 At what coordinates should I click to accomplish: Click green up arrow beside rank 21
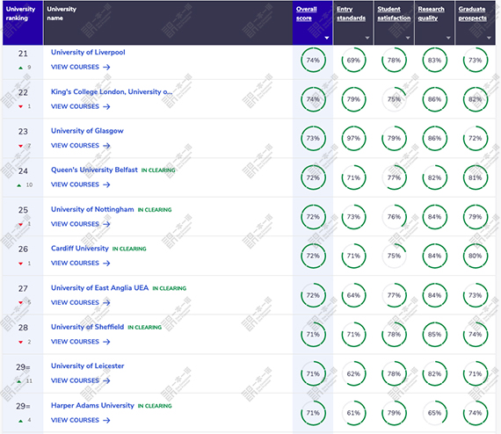coord(20,68)
